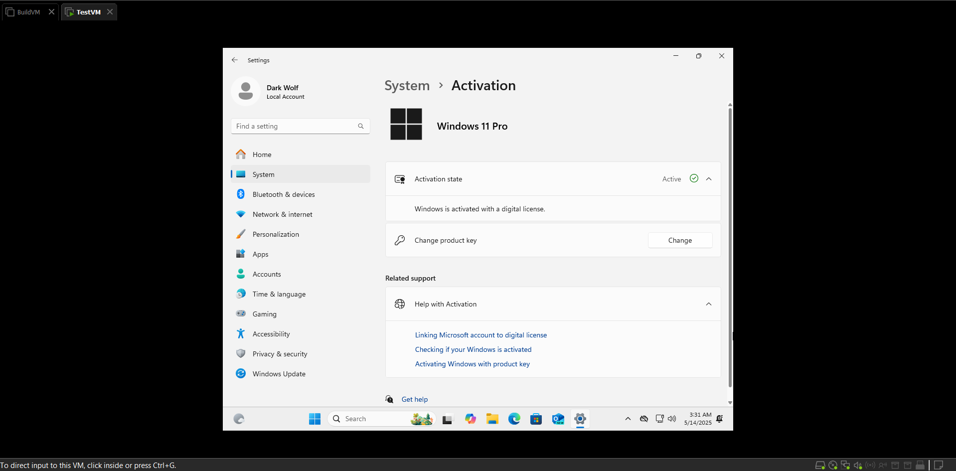This screenshot has height=471, width=956.
Task: Open Outlook (new) from the taskbar
Action: 558,419
